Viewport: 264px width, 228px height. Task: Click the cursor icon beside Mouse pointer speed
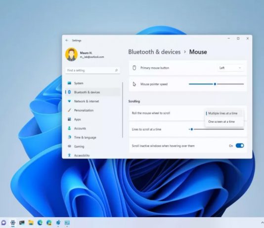[x=134, y=84]
